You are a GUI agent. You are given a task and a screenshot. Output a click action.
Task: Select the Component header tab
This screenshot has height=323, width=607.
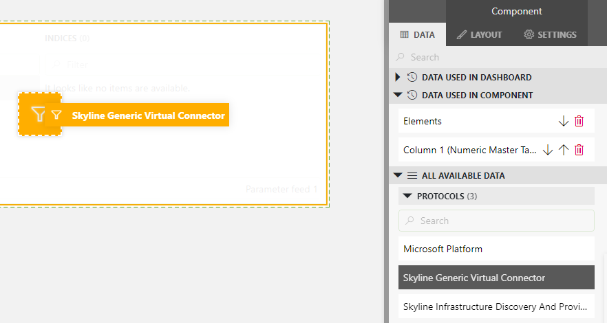[x=516, y=11]
